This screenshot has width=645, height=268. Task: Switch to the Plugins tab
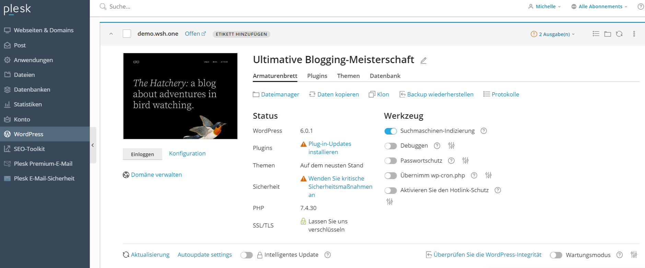coord(317,76)
